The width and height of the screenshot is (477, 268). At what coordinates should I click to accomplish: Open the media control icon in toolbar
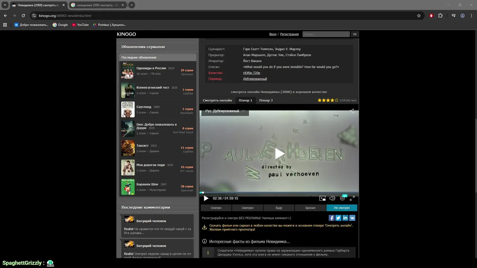click(x=454, y=16)
